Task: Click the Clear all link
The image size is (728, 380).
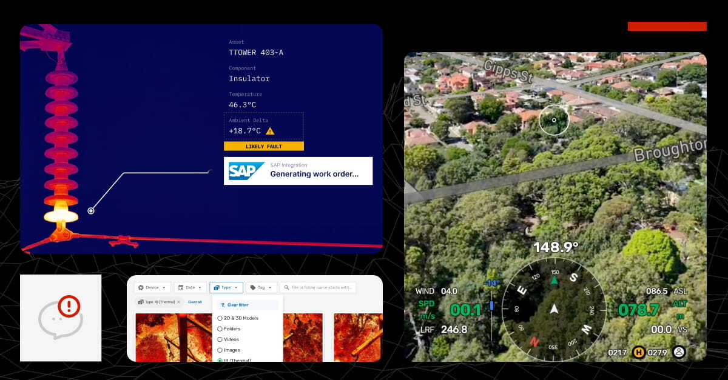Action: 195,302
